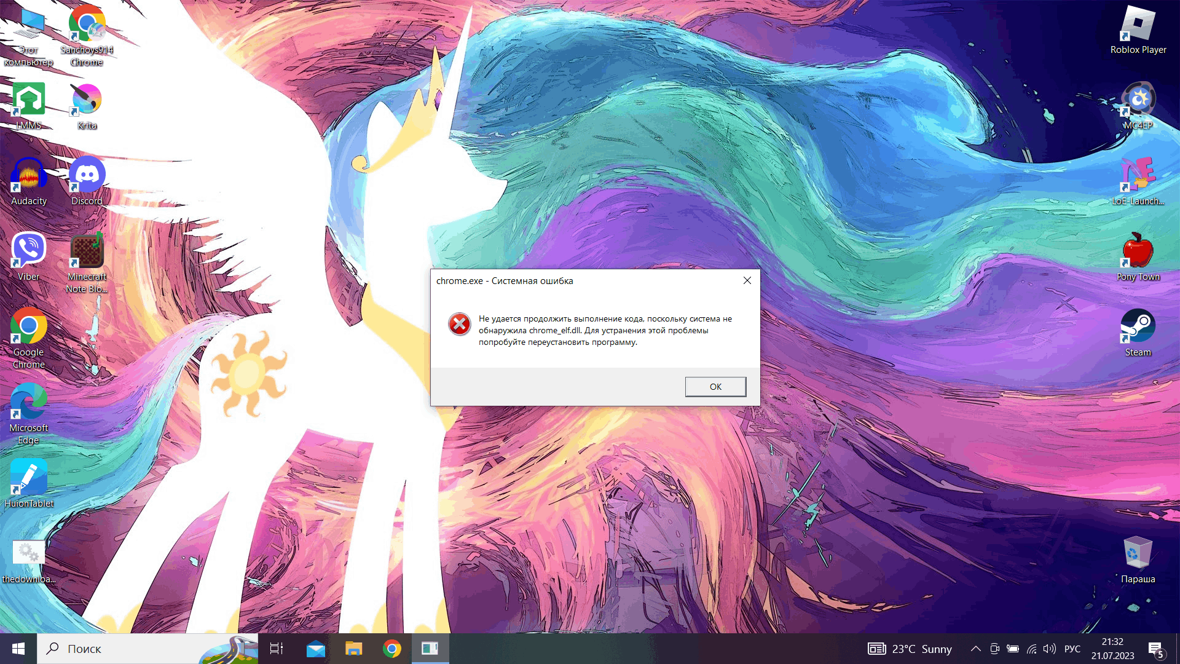Switch the РУС input language indicator
Viewport: 1180px width, 664px height.
(x=1072, y=649)
